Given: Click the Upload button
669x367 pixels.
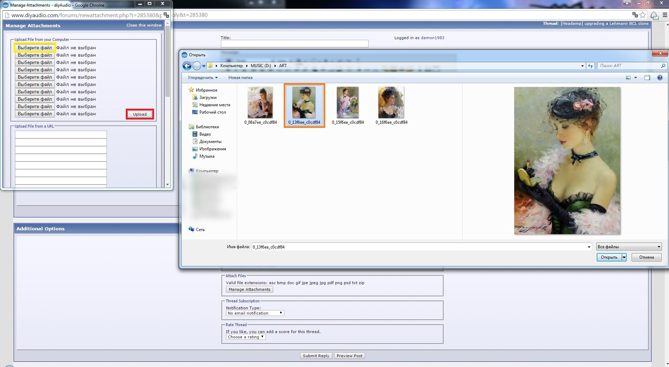Looking at the screenshot, I should coord(140,114).
